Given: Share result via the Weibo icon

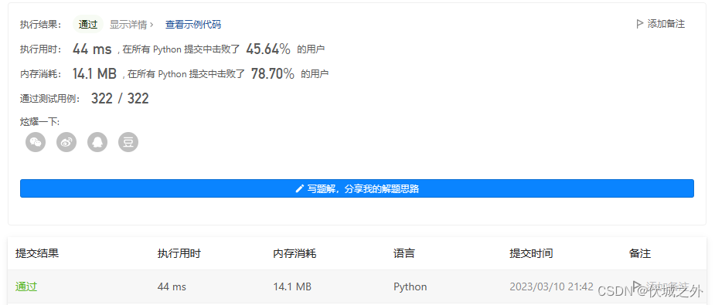Looking at the screenshot, I should tap(66, 143).
